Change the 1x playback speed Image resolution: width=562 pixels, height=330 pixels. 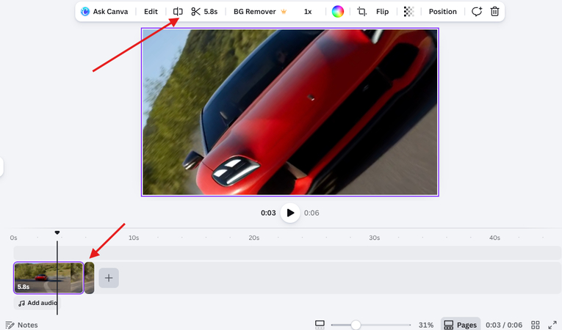pyautogui.click(x=308, y=12)
